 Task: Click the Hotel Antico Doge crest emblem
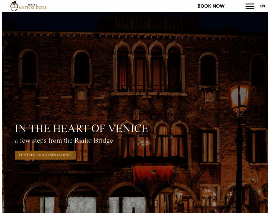pyautogui.click(x=14, y=6)
